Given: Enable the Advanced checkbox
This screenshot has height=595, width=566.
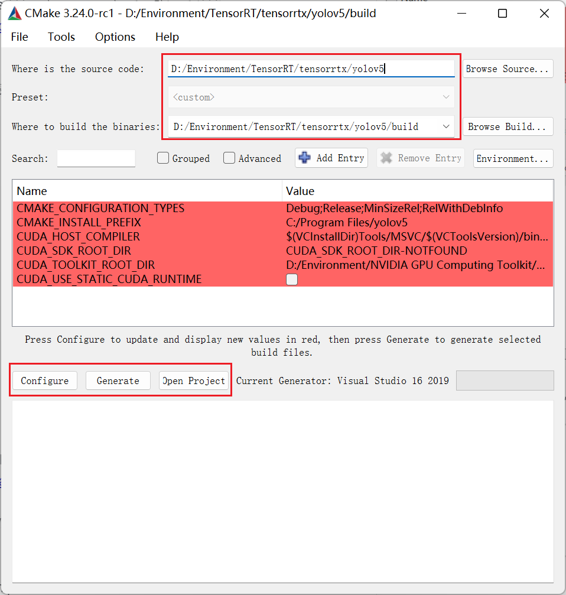Looking at the screenshot, I should pos(229,158).
